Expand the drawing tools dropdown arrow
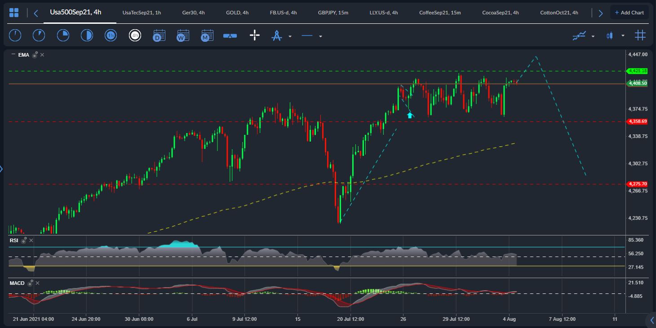The width and height of the screenshot is (656, 328). 290,36
